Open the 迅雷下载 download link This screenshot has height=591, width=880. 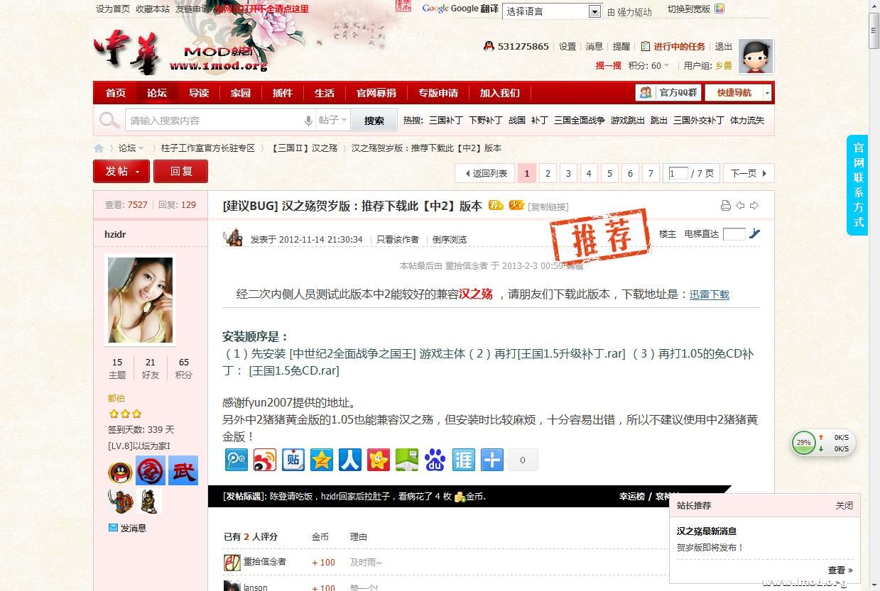(709, 294)
